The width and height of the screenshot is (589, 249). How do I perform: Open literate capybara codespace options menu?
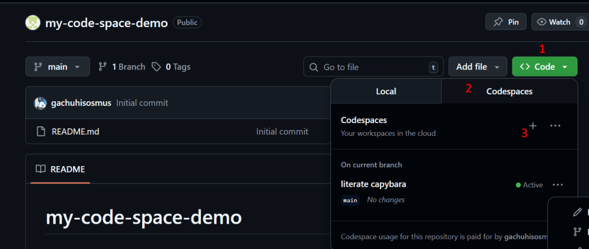[557, 185]
